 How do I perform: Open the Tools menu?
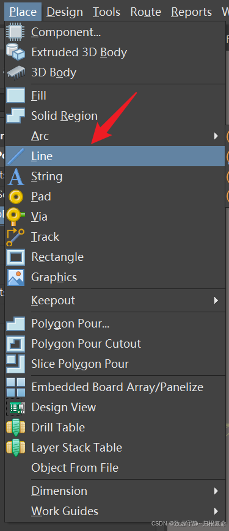106,12
